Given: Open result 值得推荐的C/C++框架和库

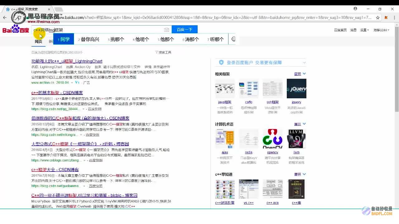Looking at the screenshot, I should tap(80, 118).
